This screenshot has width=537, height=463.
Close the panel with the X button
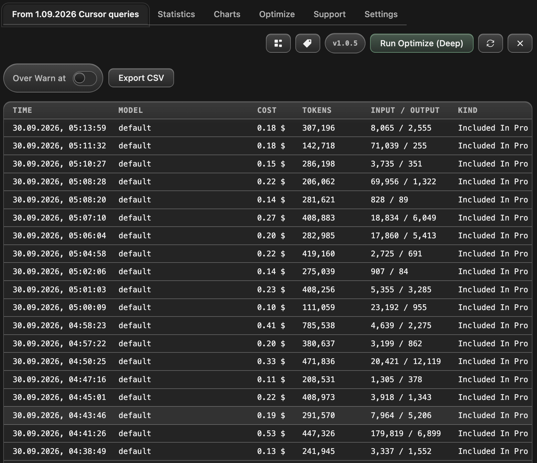tap(520, 43)
